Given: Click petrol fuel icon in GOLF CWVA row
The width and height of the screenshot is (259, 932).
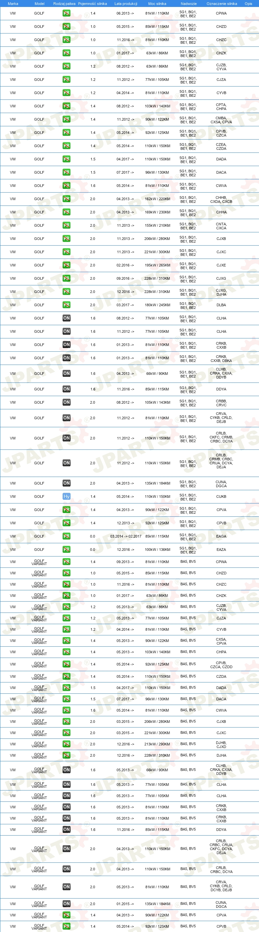Looking at the screenshot, I should (x=66, y=186).
